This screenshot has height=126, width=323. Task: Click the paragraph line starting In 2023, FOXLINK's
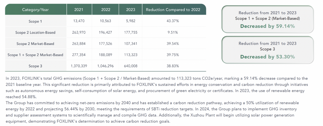[156, 78]
